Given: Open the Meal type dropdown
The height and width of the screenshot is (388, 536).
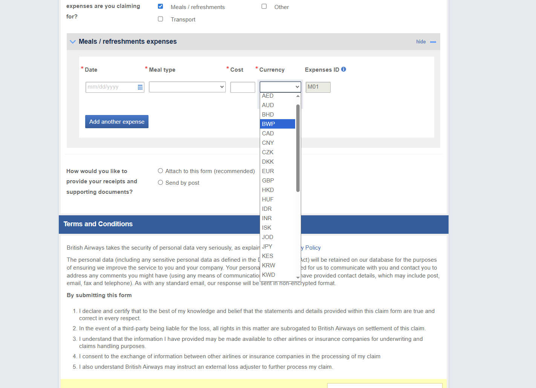Looking at the screenshot, I should click(x=187, y=87).
